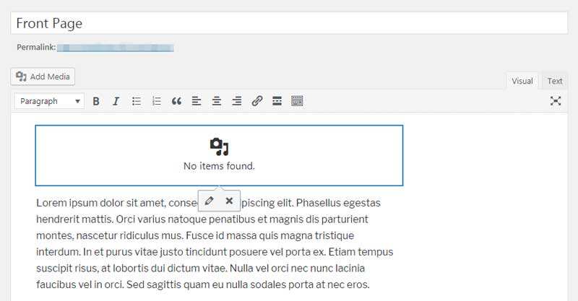Switch to the Text editor tab
The width and height of the screenshot is (578, 301).
point(554,81)
